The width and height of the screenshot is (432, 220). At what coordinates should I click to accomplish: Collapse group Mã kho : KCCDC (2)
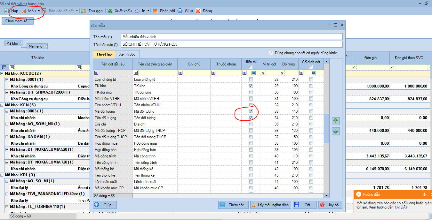point(2,73)
